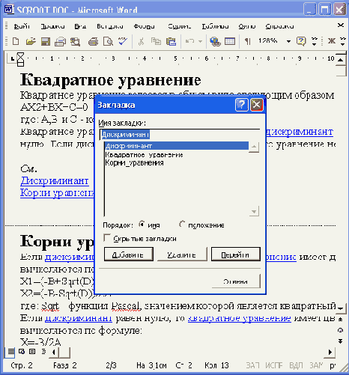Image resolution: width=349 pixels, height=375 pixels.
Task: Insert hyperlink with globe icon
Action: point(215,41)
